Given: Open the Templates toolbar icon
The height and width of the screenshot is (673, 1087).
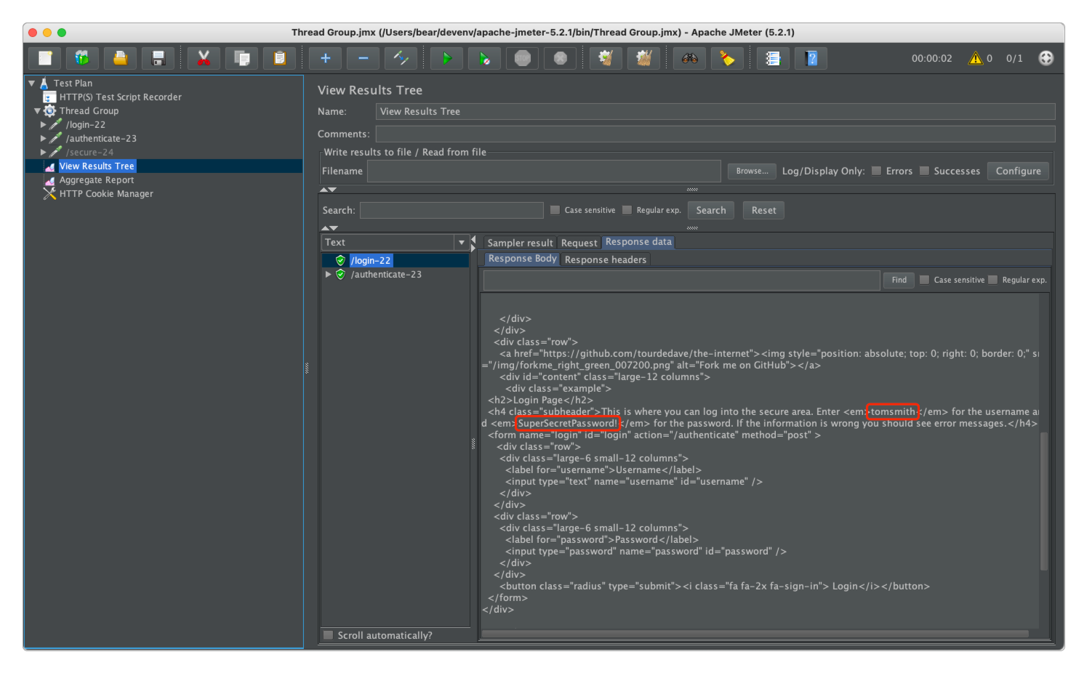Looking at the screenshot, I should coord(82,58).
